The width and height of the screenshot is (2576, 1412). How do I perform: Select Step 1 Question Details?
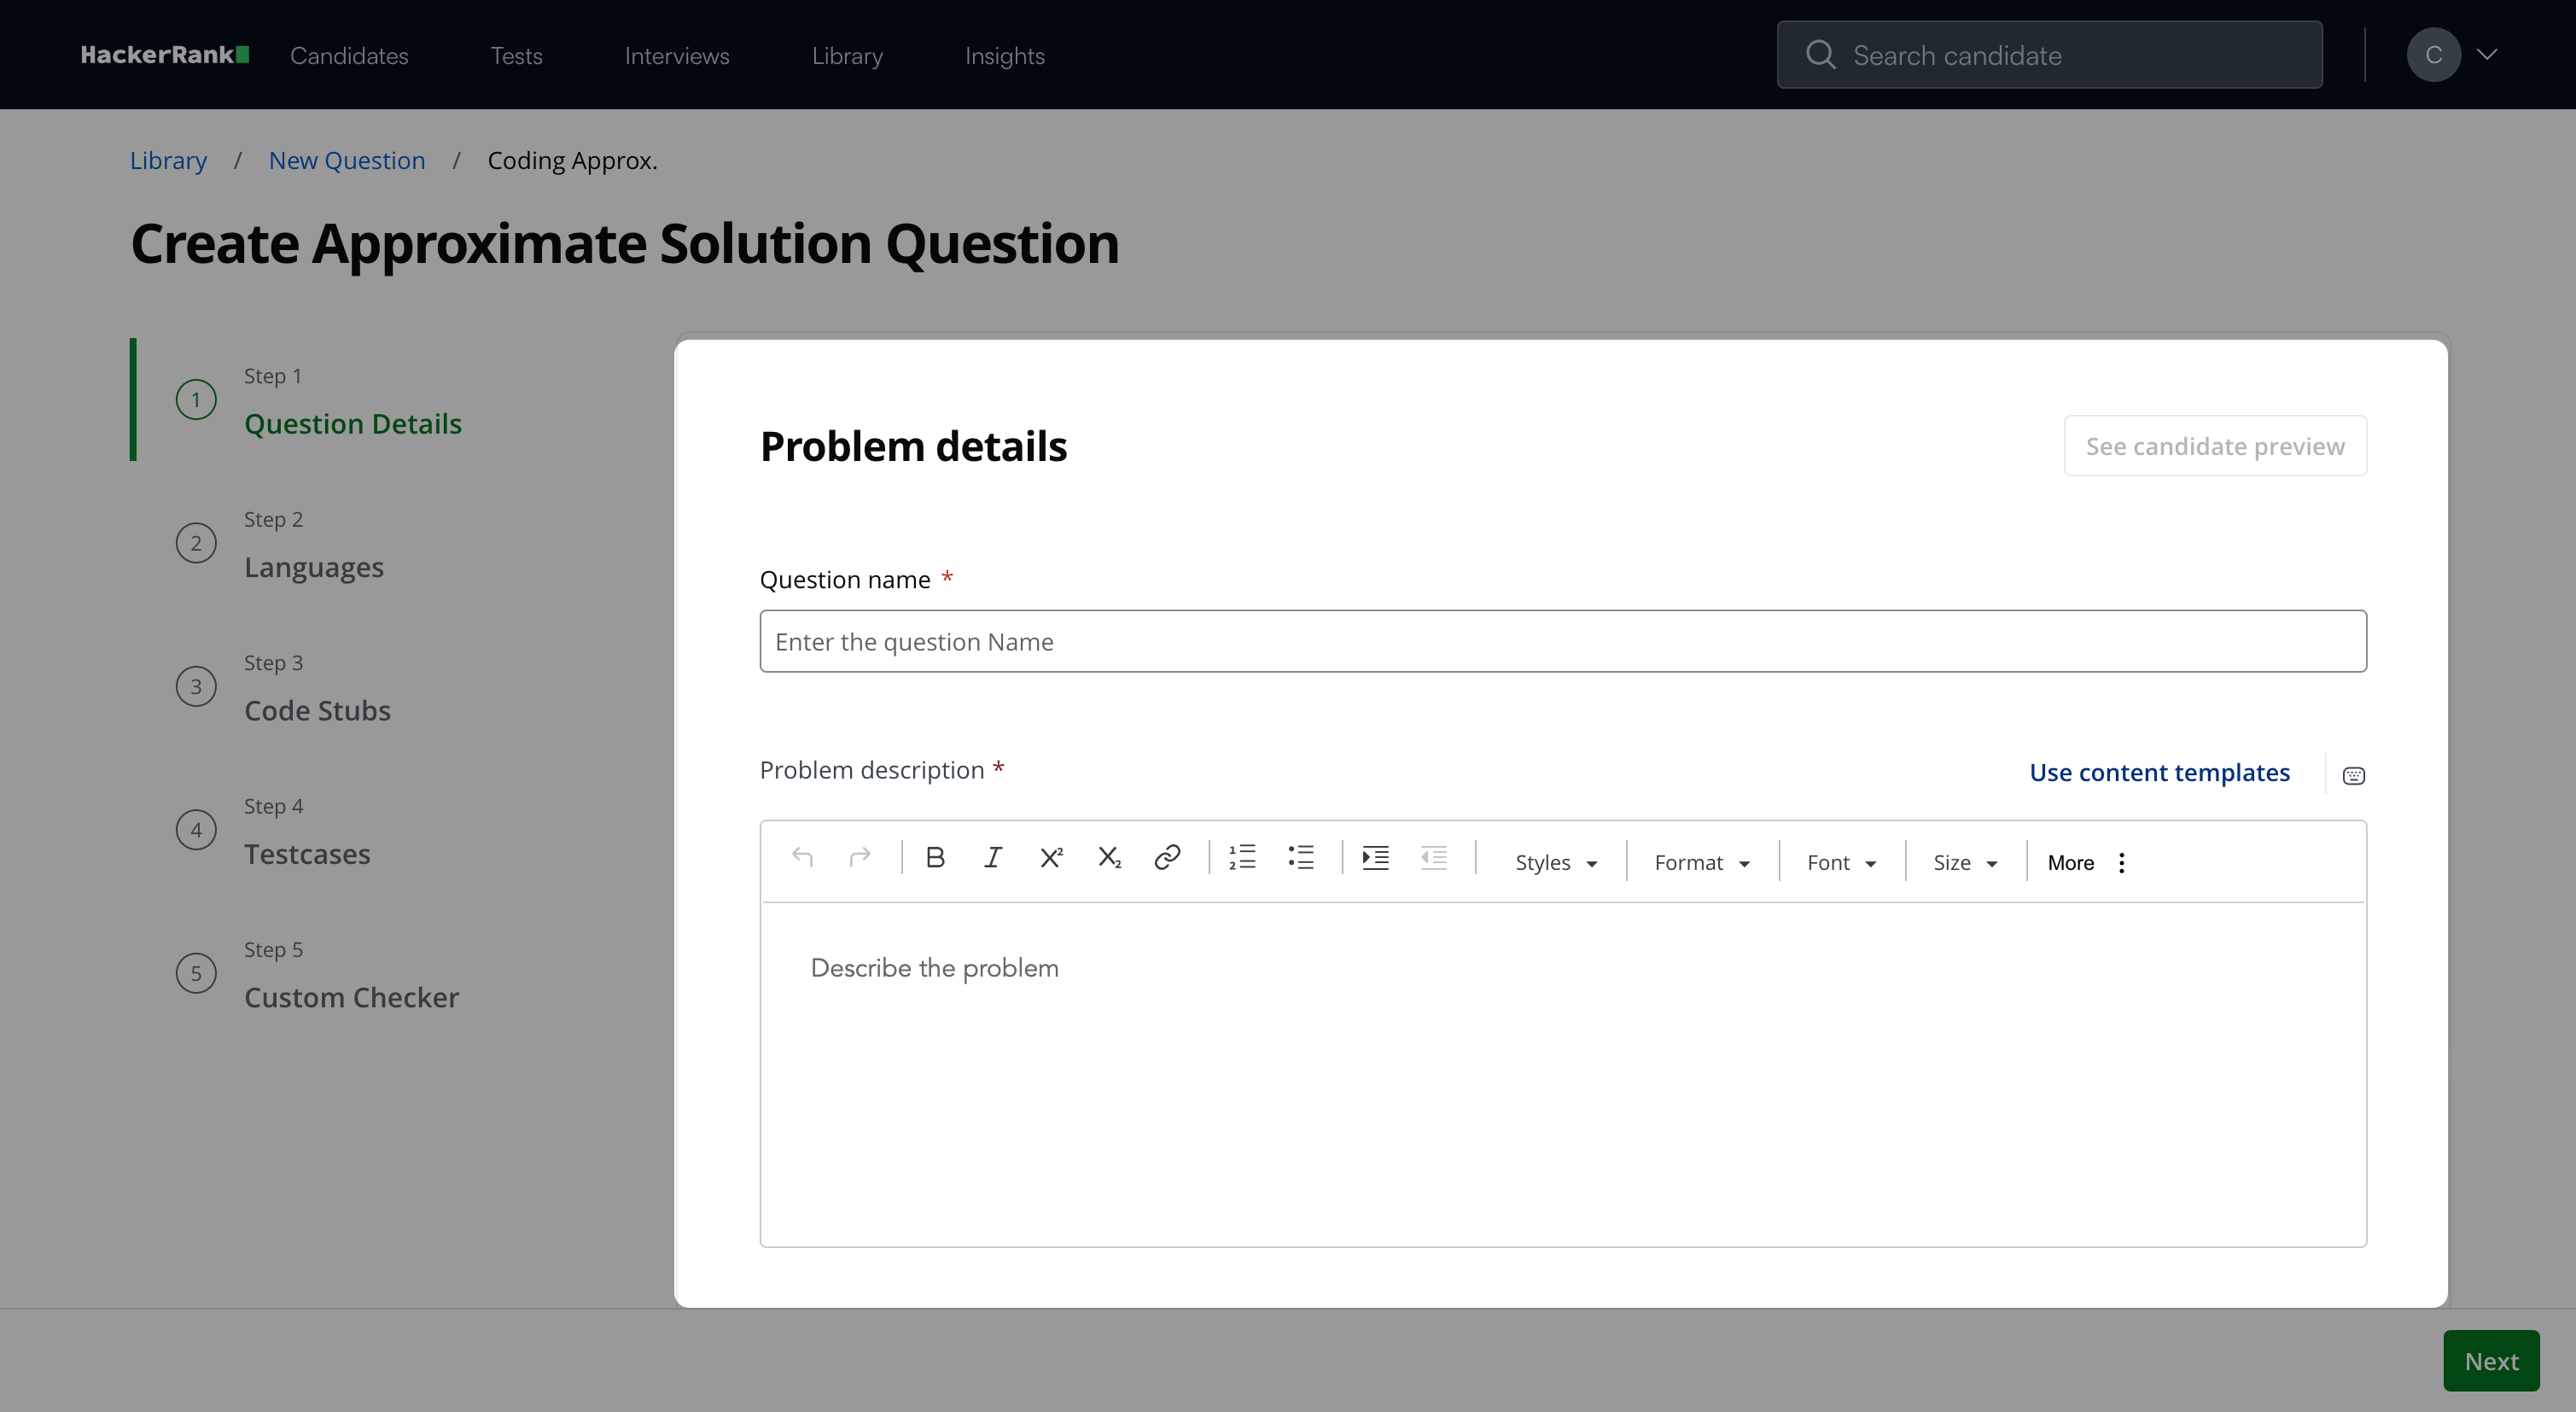point(320,401)
